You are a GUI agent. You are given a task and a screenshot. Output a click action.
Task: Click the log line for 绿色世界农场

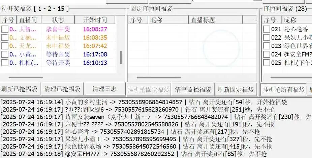click(136, 147)
